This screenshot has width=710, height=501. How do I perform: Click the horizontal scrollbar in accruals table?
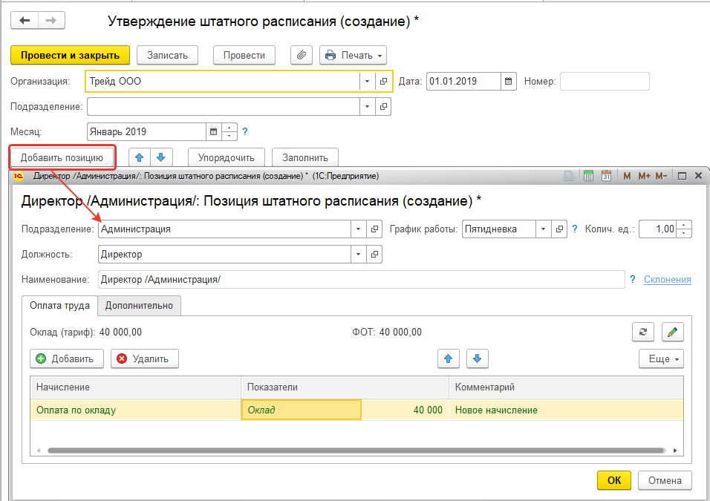(x=356, y=451)
